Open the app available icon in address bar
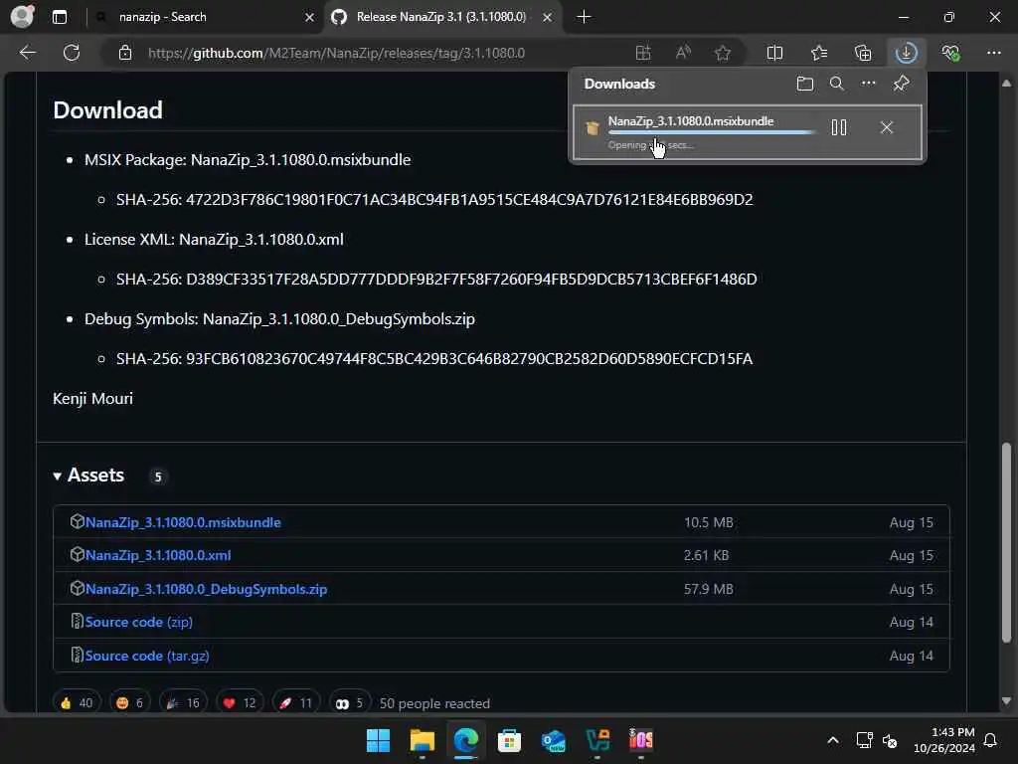This screenshot has width=1018, height=764. (643, 53)
